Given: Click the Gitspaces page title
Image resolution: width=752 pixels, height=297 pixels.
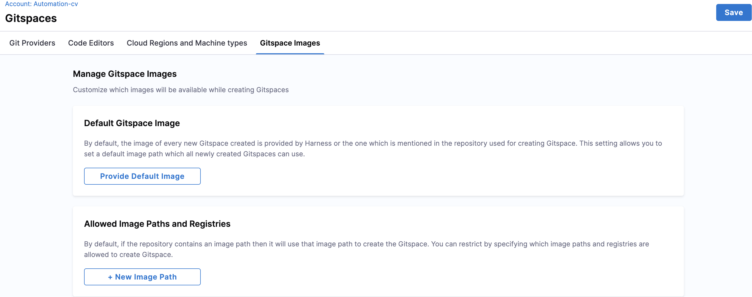Looking at the screenshot, I should (x=31, y=18).
